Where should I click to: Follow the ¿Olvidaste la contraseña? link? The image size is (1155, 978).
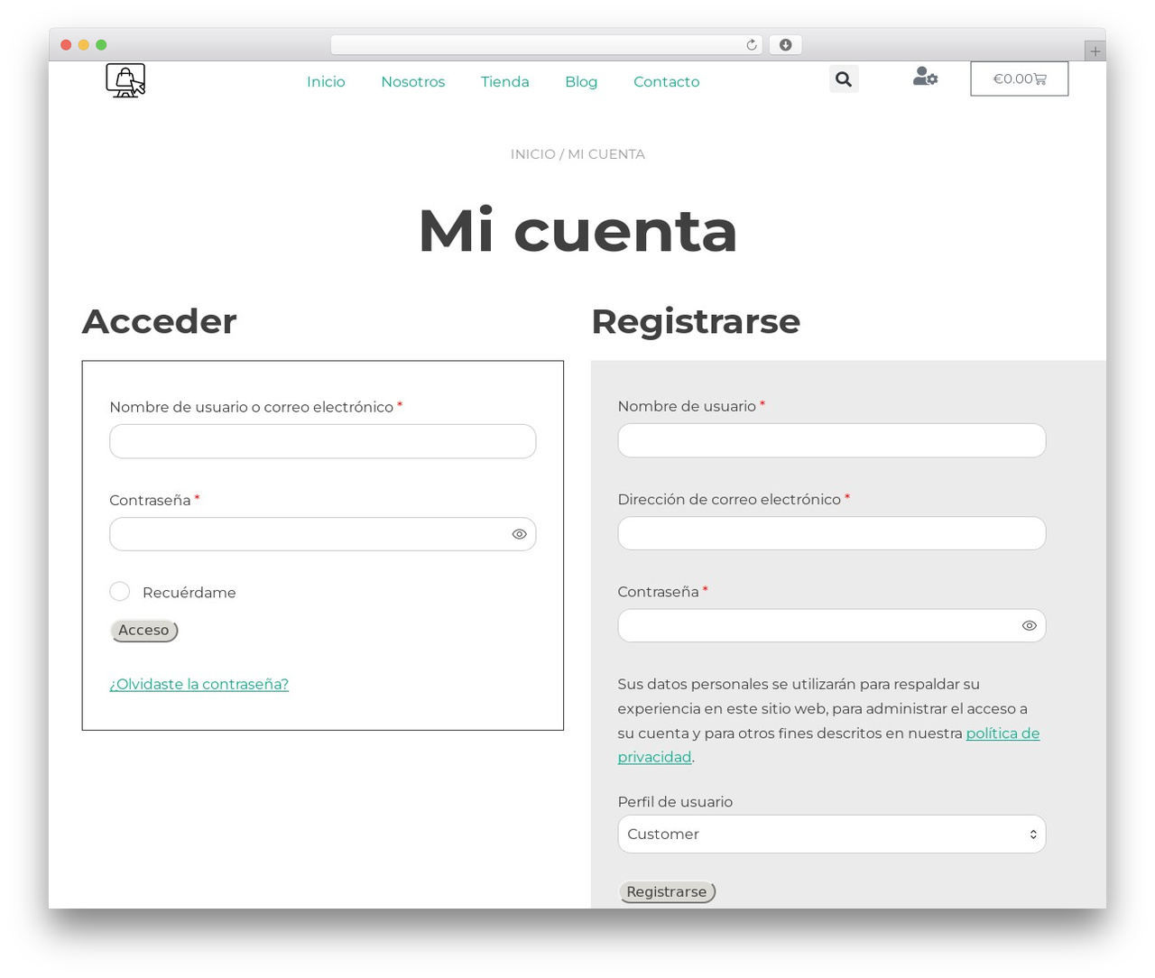199,684
